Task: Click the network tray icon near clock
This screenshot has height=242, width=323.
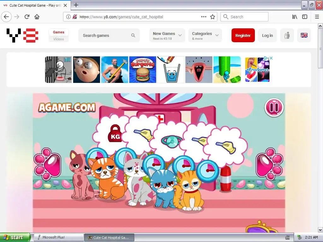Action: pos(299,237)
